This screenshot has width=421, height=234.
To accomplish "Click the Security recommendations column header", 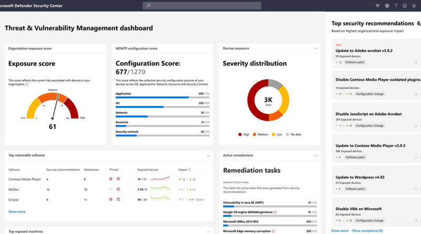I will 63,170.
